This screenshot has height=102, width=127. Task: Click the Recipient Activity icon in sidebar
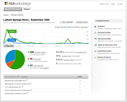(x=95, y=33)
